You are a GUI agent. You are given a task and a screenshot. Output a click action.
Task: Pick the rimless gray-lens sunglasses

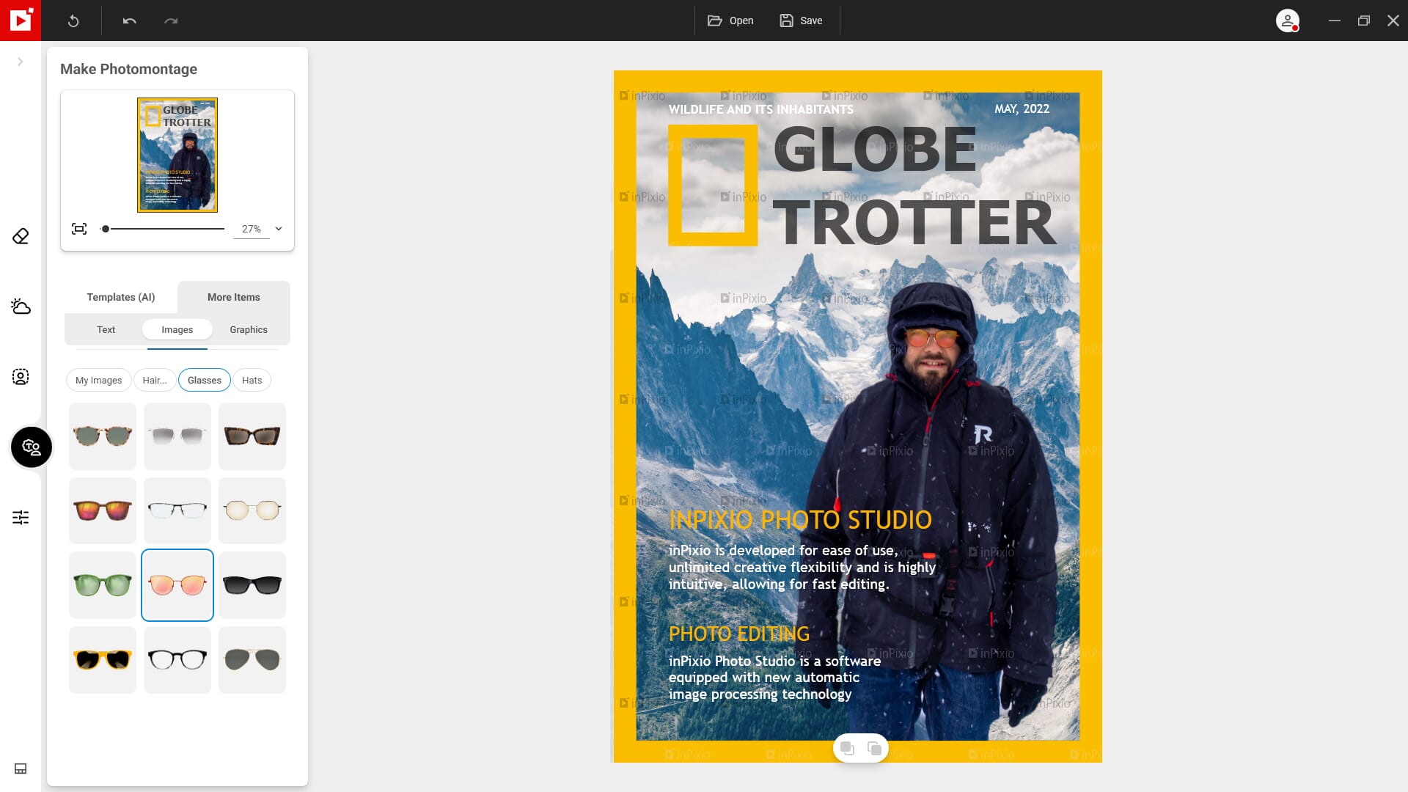177,436
